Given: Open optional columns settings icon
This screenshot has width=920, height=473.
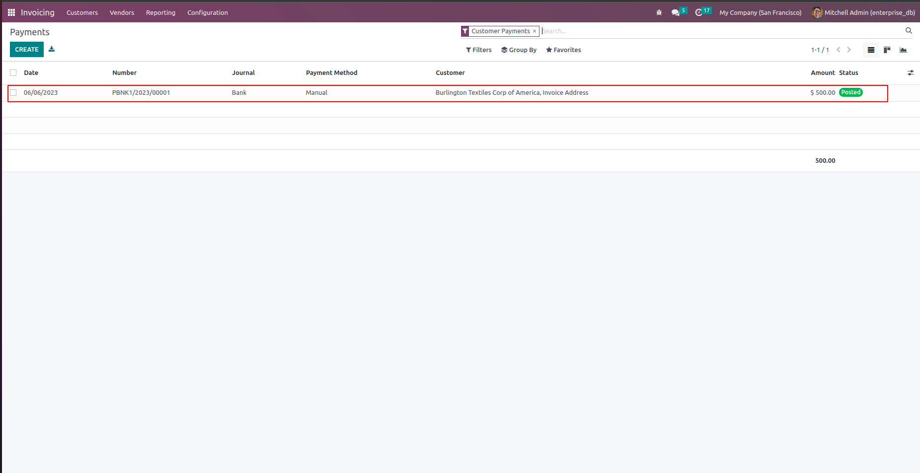Looking at the screenshot, I should coord(911,72).
